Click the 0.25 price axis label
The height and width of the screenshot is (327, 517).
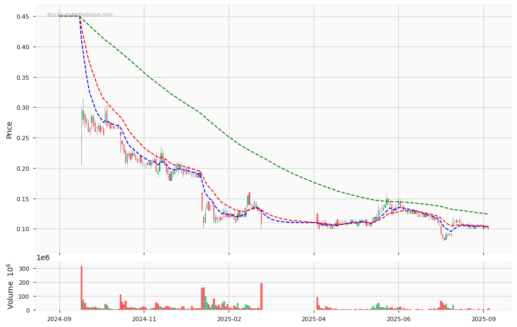click(23, 138)
